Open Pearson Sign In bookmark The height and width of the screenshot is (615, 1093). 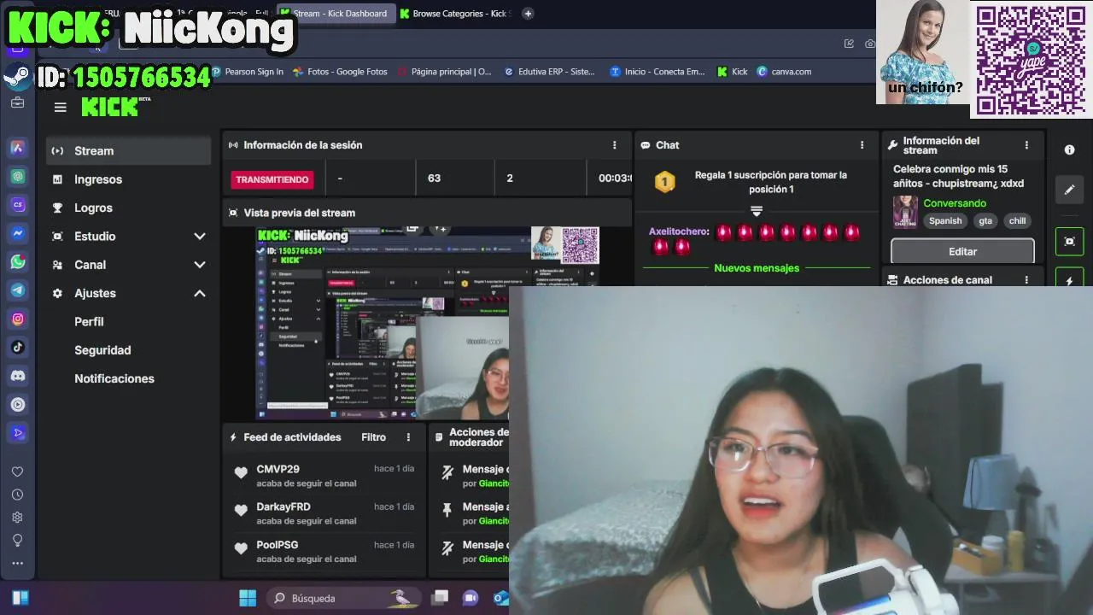pyautogui.click(x=247, y=72)
